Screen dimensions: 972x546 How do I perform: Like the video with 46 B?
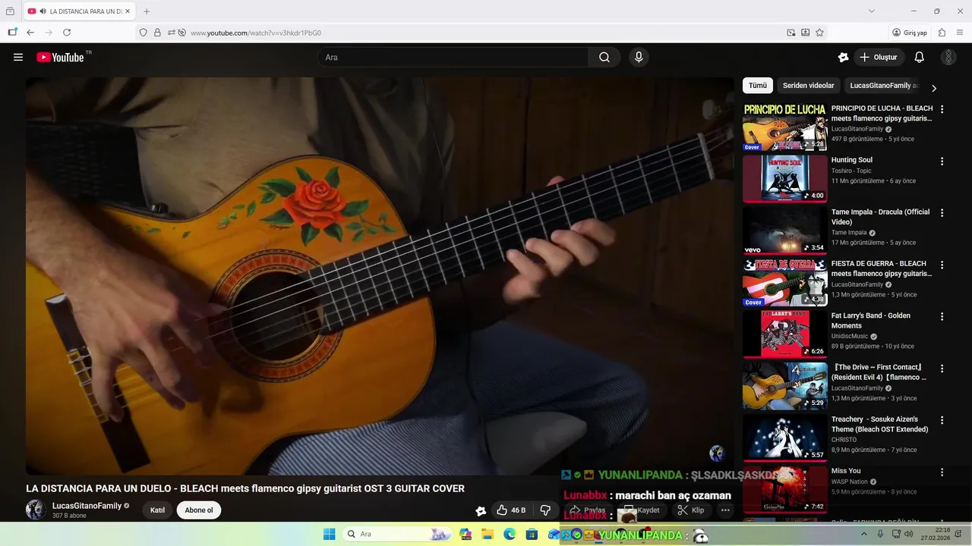511,510
